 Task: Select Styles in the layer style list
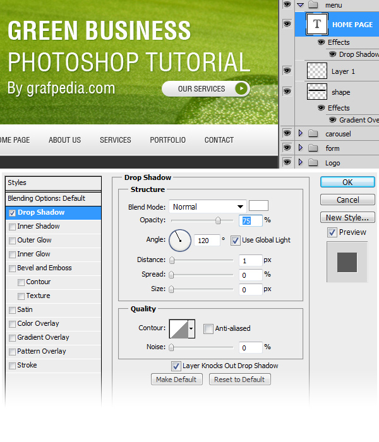(x=53, y=182)
